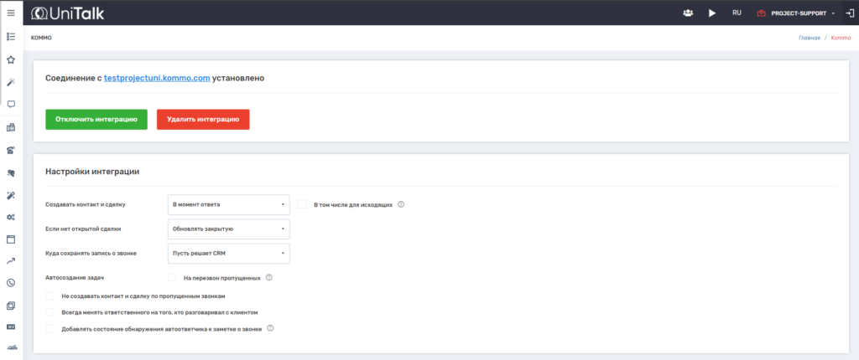
Task: Tick 'Не создавать контакт и сделку по пропущенным звонкам'
Action: tap(49, 296)
